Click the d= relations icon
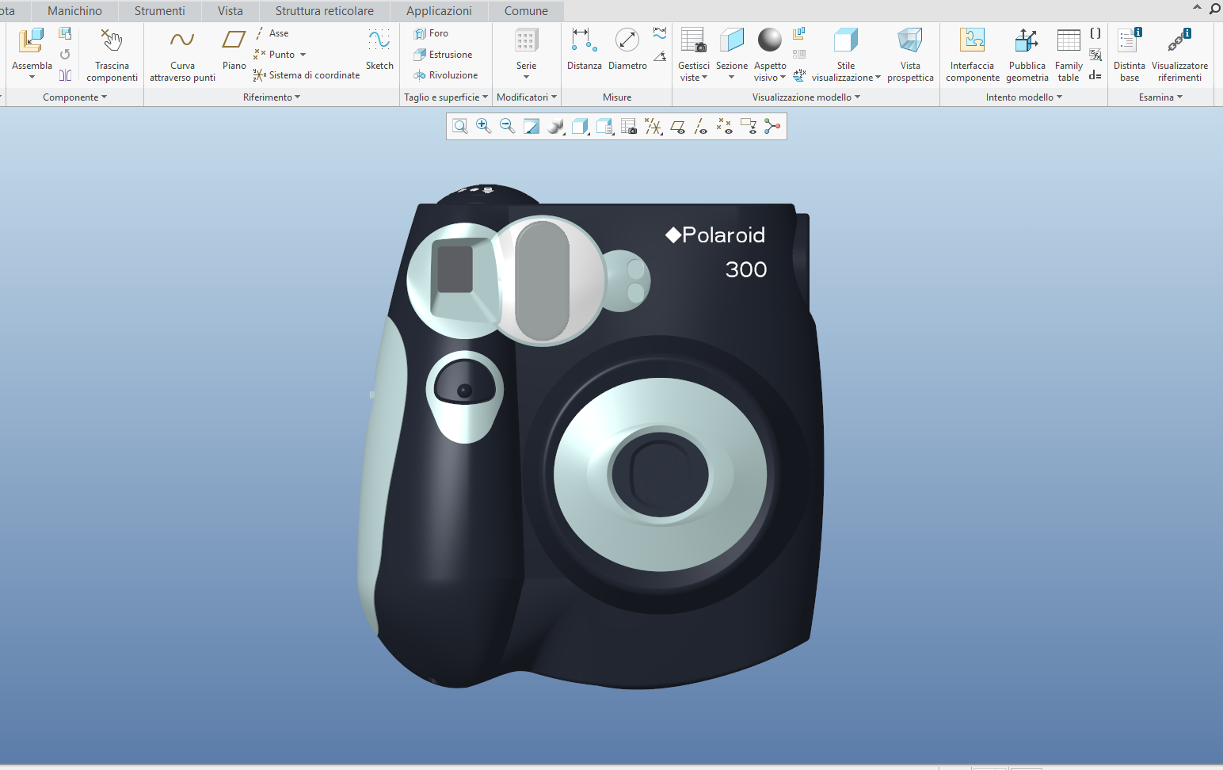Image resolution: width=1223 pixels, height=770 pixels. pos(1095,75)
